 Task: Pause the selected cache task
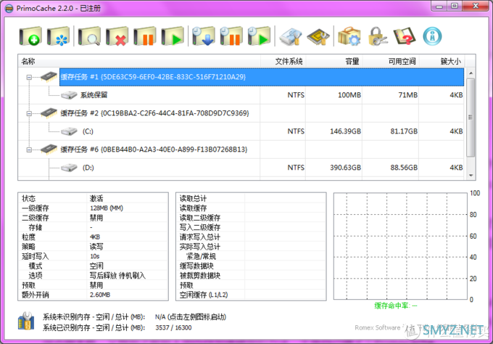pos(145,36)
